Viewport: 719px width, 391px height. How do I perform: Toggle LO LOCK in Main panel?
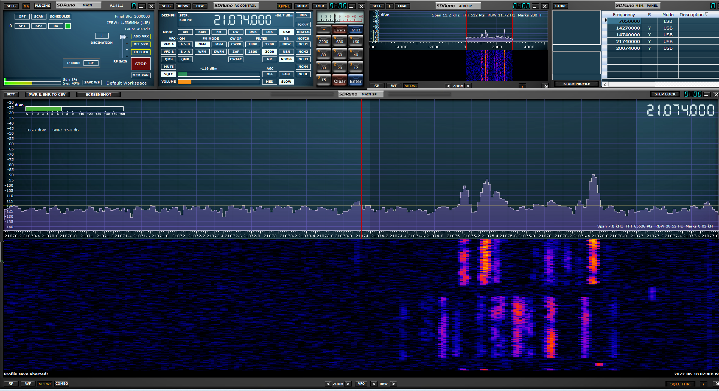141,52
